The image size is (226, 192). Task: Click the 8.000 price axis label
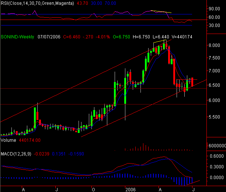pyautogui.click(x=214, y=45)
